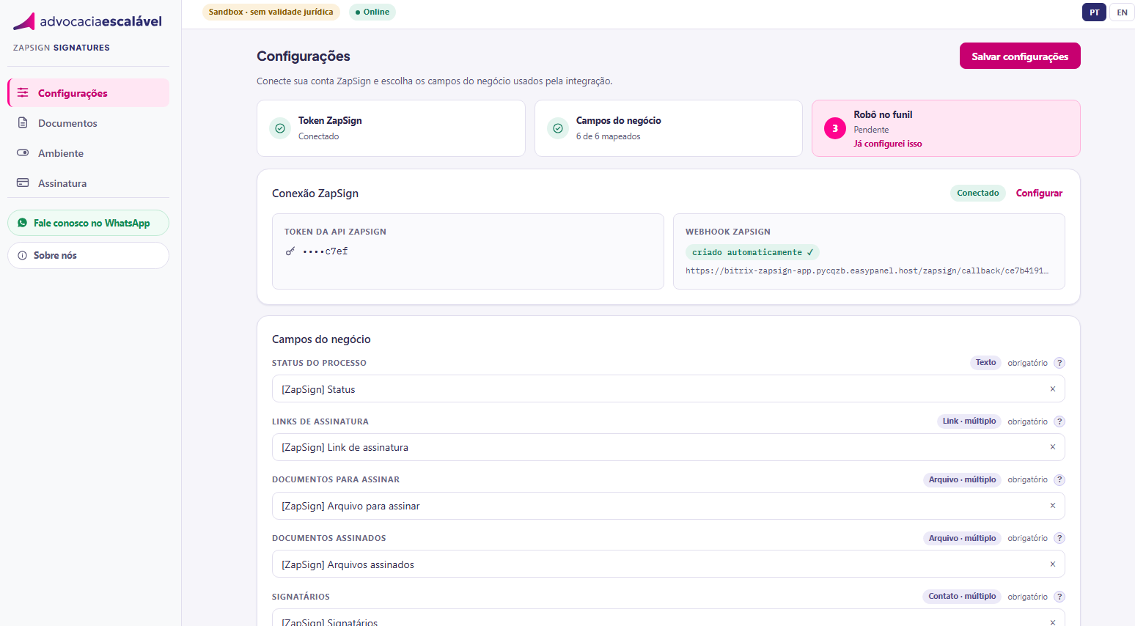The width and height of the screenshot is (1135, 626).
Task: Click the WhatsApp icon in contact button
Action: click(22, 223)
